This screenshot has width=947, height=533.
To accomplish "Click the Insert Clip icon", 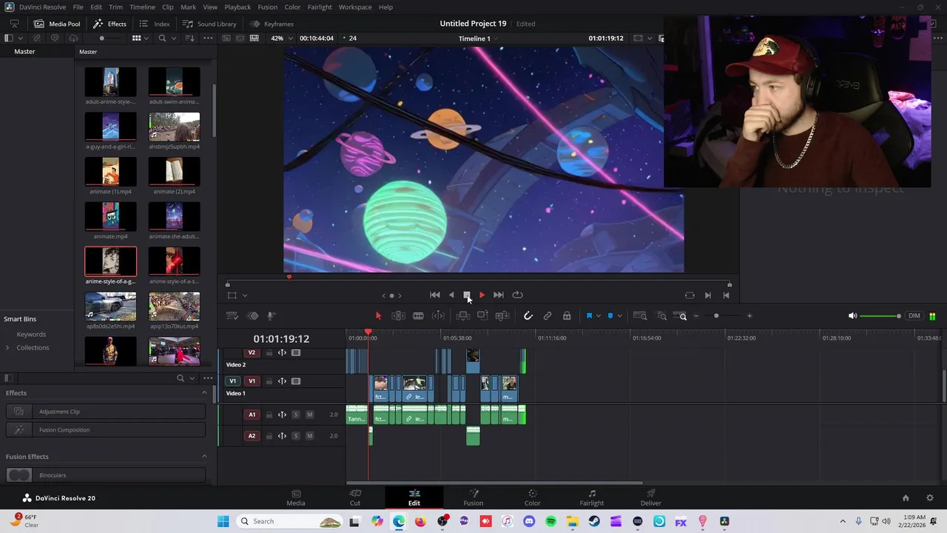I will pyautogui.click(x=463, y=316).
